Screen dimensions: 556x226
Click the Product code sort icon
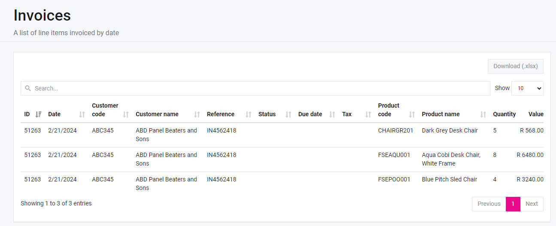412,115
